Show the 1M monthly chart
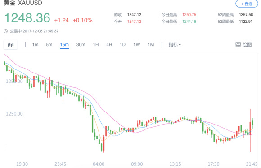Image resolution: width=261 pixels, height=168 pixels. tap(151, 45)
